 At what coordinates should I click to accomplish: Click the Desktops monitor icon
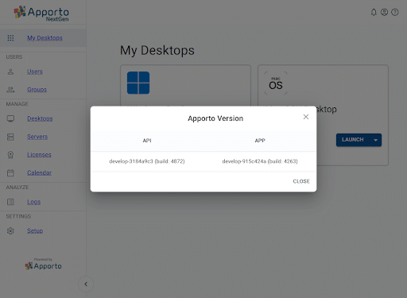[10, 118]
